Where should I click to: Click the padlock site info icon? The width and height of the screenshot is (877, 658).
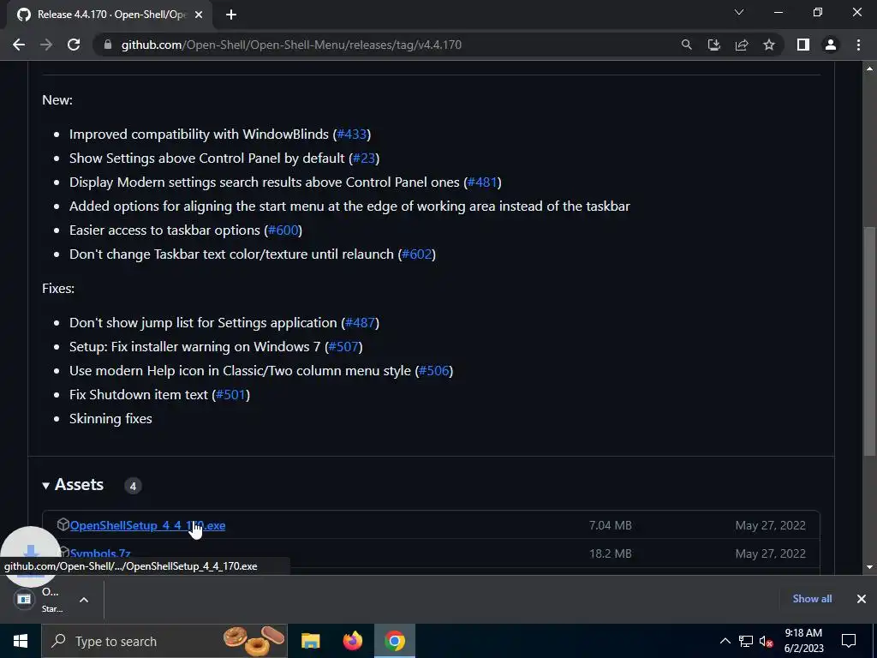pyautogui.click(x=108, y=45)
